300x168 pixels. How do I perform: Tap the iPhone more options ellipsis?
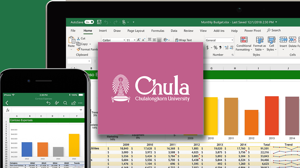[x=80, y=103]
